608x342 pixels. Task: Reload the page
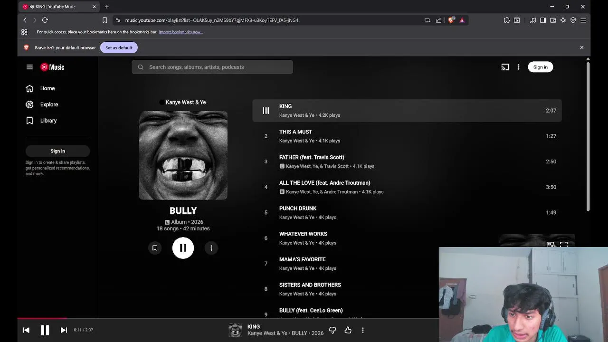click(45, 20)
